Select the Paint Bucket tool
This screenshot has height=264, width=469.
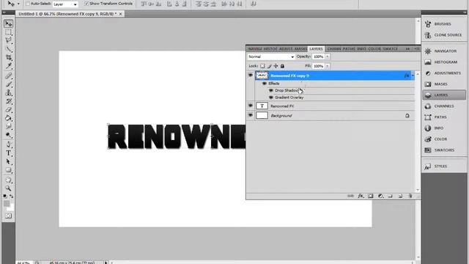[8, 118]
